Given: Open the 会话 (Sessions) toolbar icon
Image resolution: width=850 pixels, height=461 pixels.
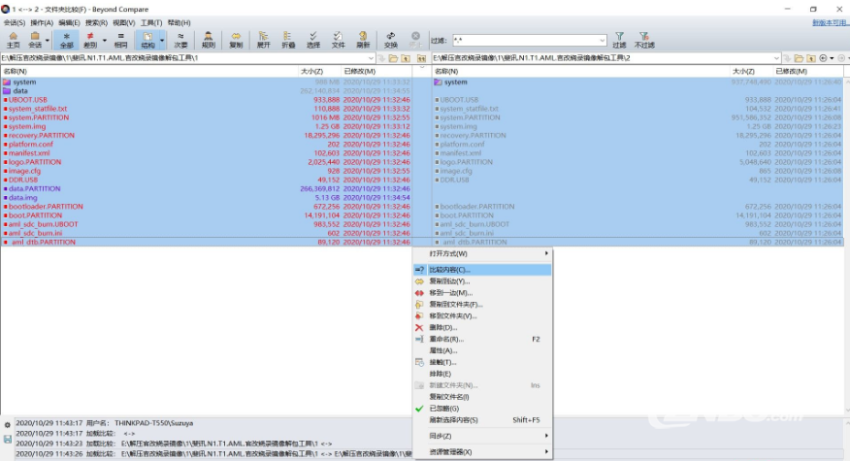Looking at the screenshot, I should click(x=35, y=40).
